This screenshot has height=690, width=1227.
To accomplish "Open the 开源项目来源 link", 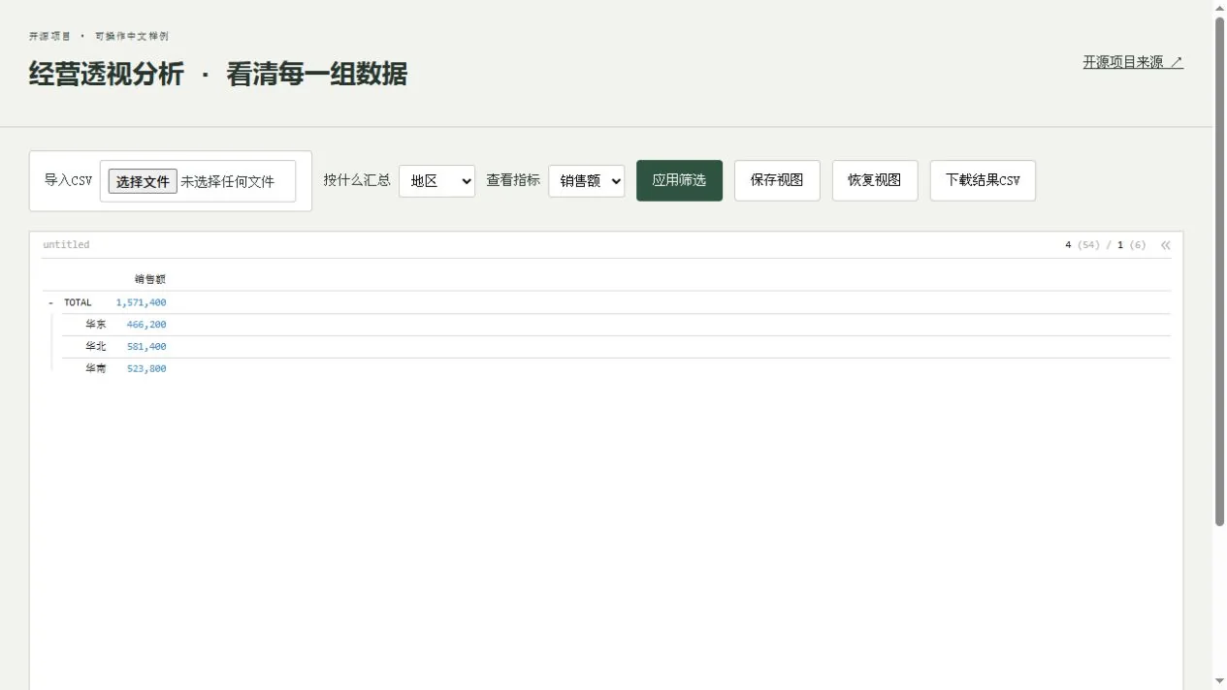I will pos(1133,62).
